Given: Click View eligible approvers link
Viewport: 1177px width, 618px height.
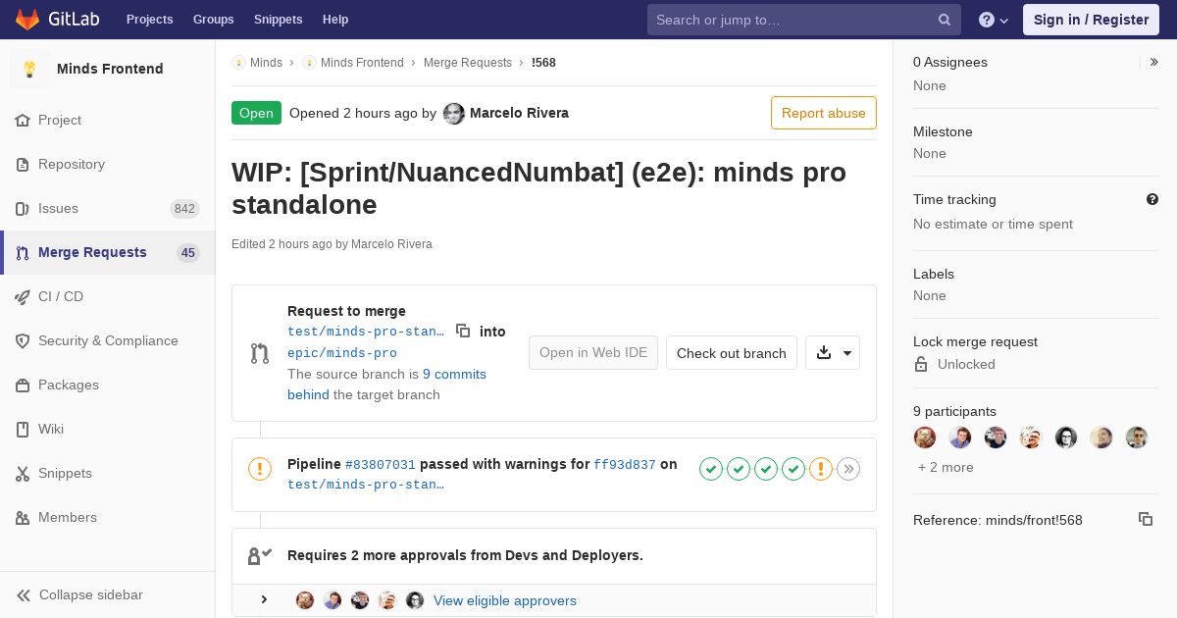Looking at the screenshot, I should (x=505, y=600).
